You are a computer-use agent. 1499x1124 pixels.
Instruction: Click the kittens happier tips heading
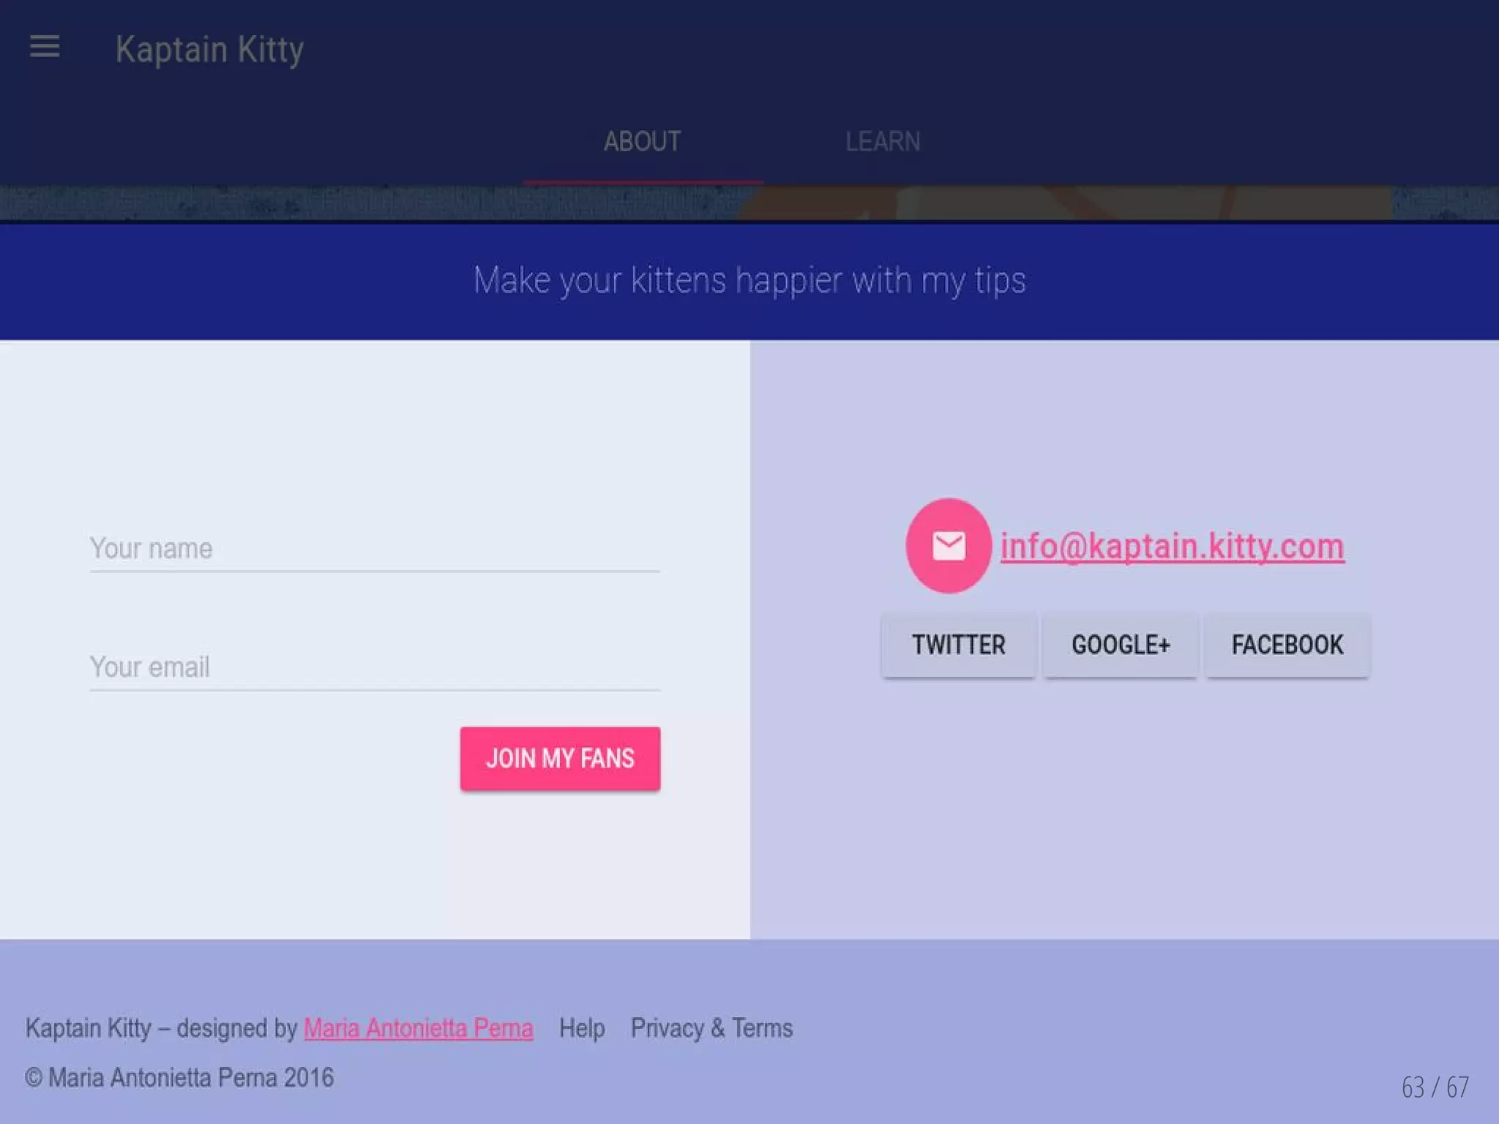coord(749,281)
